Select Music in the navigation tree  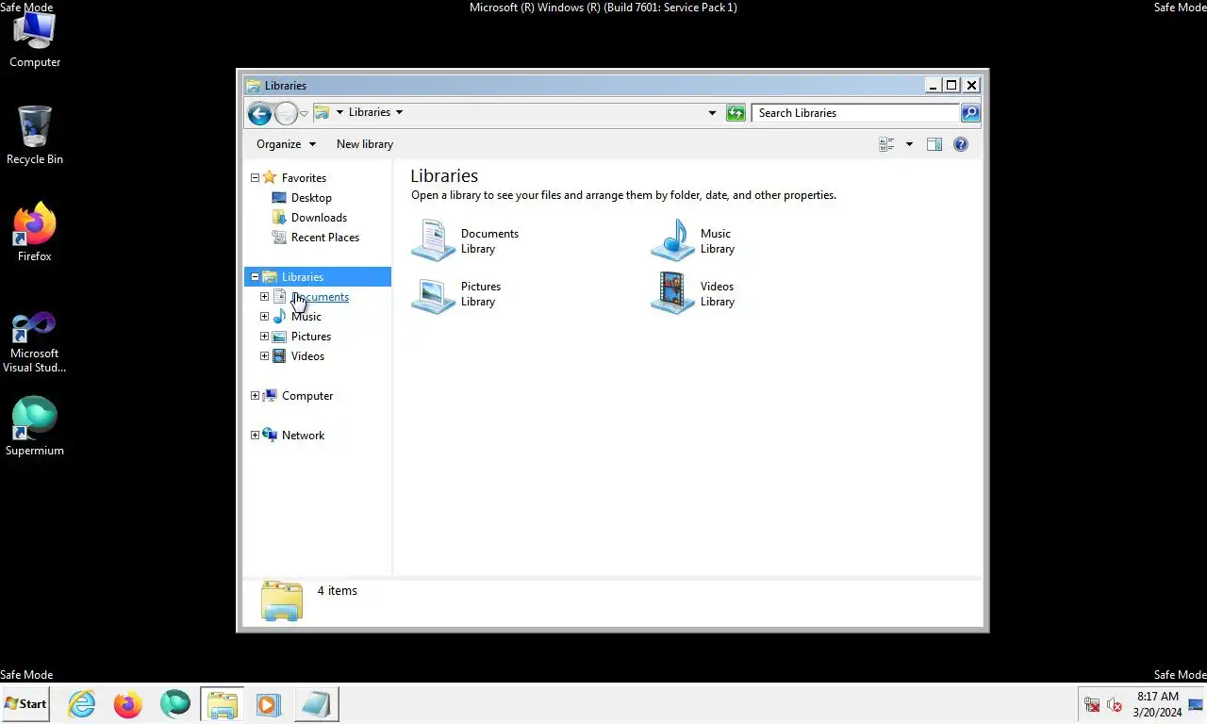(306, 317)
